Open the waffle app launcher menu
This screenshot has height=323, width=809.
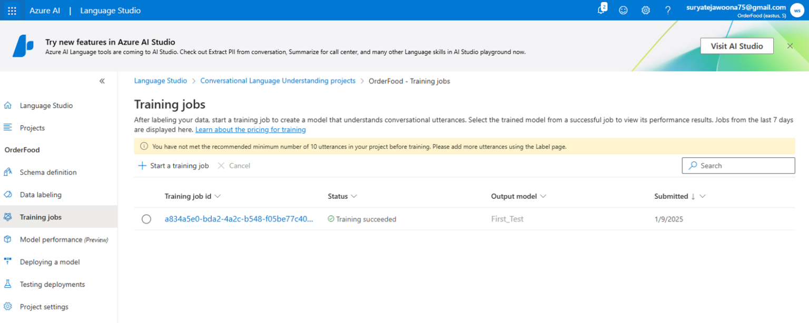pyautogui.click(x=12, y=10)
